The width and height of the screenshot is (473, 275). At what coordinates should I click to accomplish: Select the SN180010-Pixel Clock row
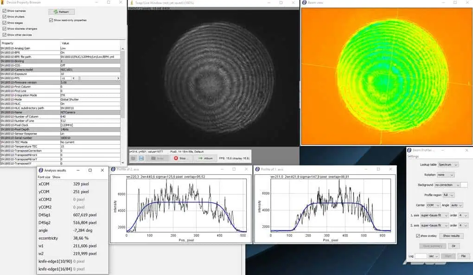click(60, 125)
